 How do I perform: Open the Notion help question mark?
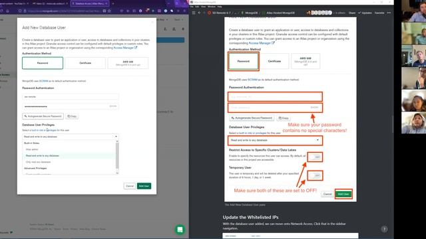pyautogui.click(x=384, y=229)
